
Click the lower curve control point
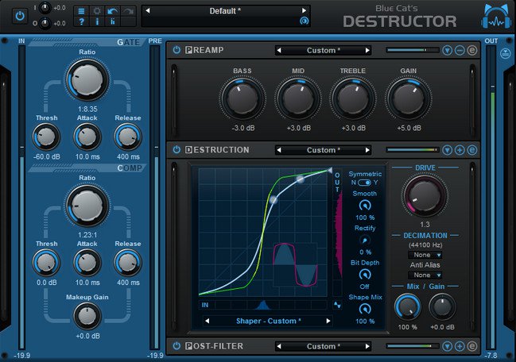click(x=274, y=199)
